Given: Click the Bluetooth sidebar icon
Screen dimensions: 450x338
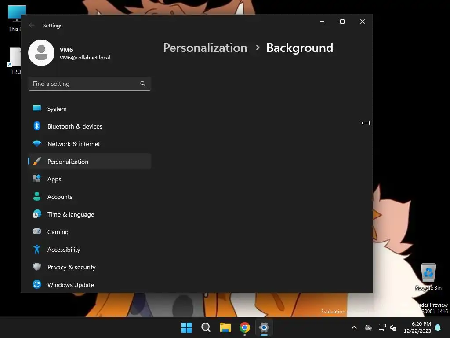Looking at the screenshot, I should (x=37, y=126).
